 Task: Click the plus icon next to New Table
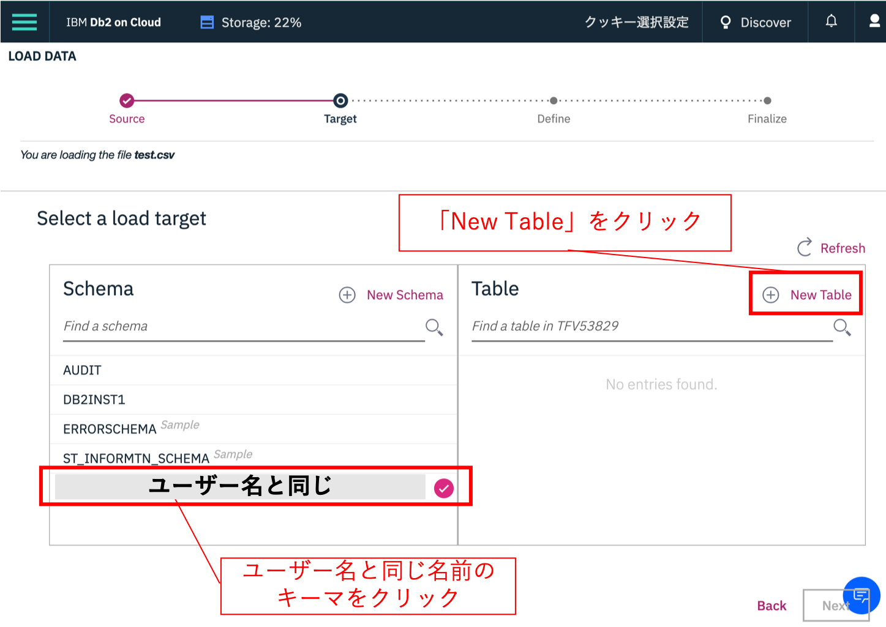click(770, 294)
